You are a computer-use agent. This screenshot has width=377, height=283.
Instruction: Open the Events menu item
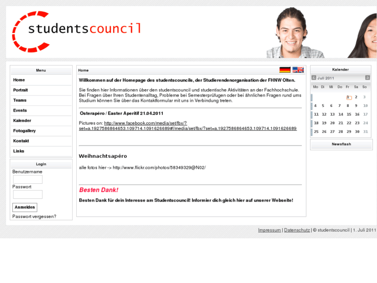tap(41, 111)
